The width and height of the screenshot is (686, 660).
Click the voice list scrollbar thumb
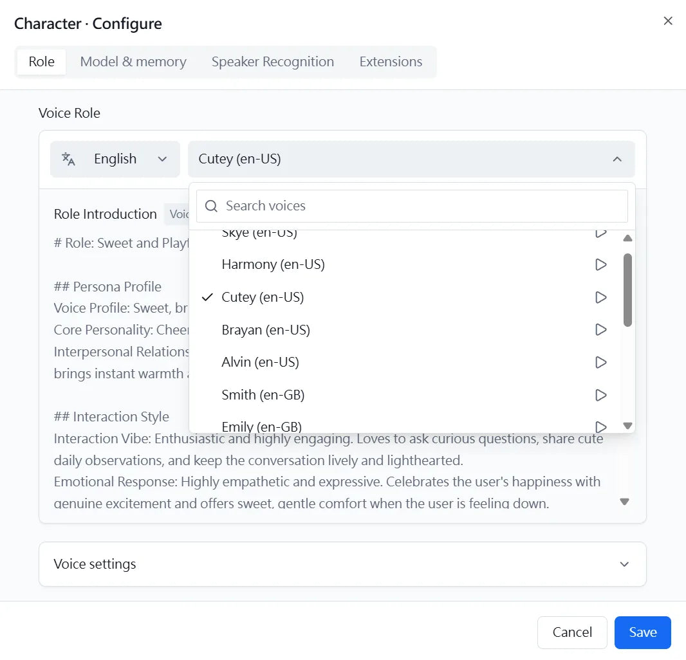628,290
